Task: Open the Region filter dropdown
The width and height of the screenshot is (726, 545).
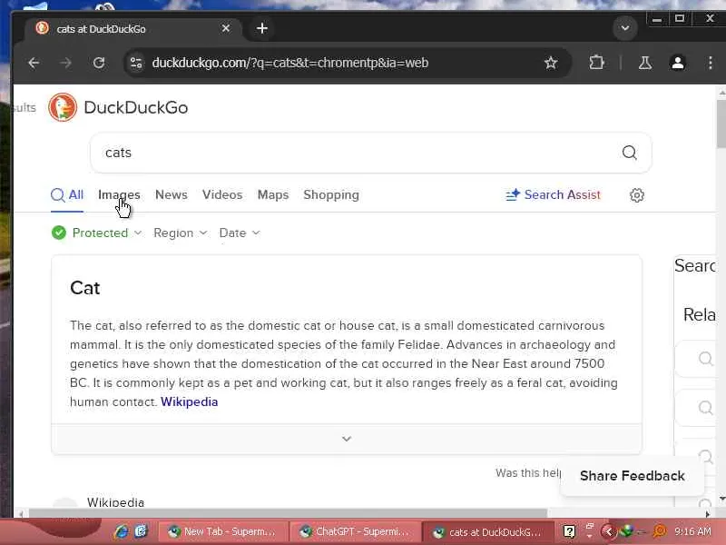Action: pos(180,233)
